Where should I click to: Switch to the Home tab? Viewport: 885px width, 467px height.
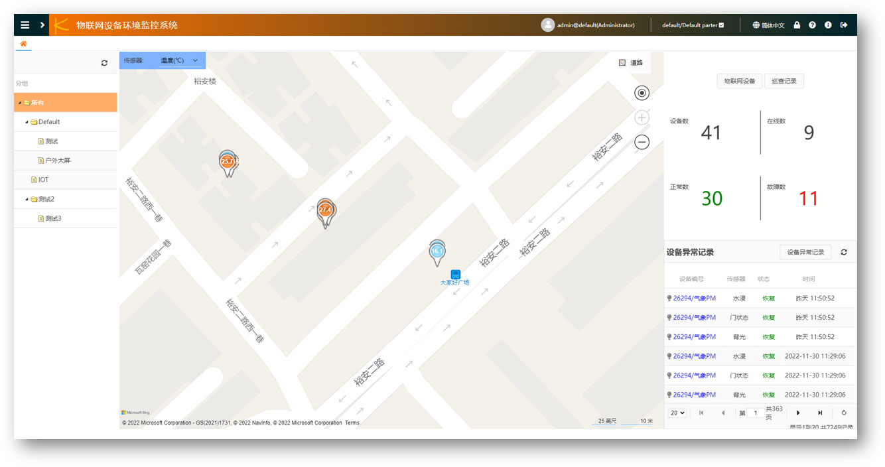coord(23,44)
